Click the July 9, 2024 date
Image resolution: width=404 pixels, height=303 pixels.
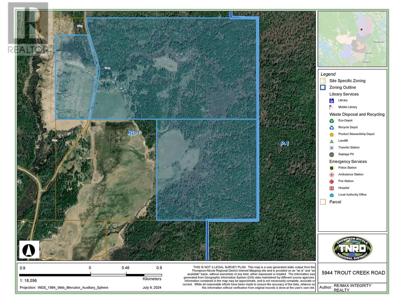(x=152, y=288)
